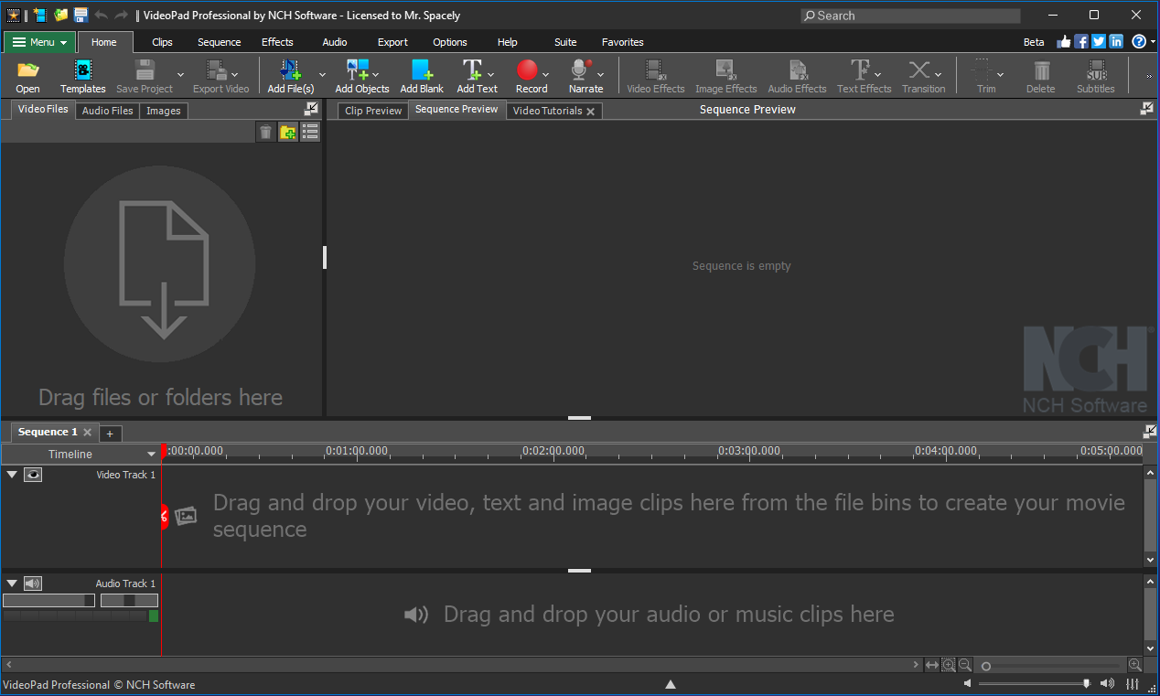This screenshot has width=1160, height=696.
Task: Click the Save Project toolbar icon
Action: (145, 70)
